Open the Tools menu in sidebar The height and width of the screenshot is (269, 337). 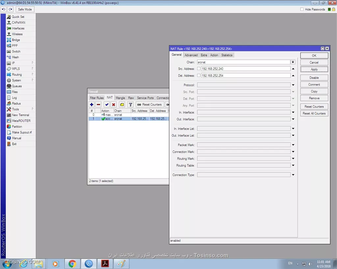coord(21,109)
